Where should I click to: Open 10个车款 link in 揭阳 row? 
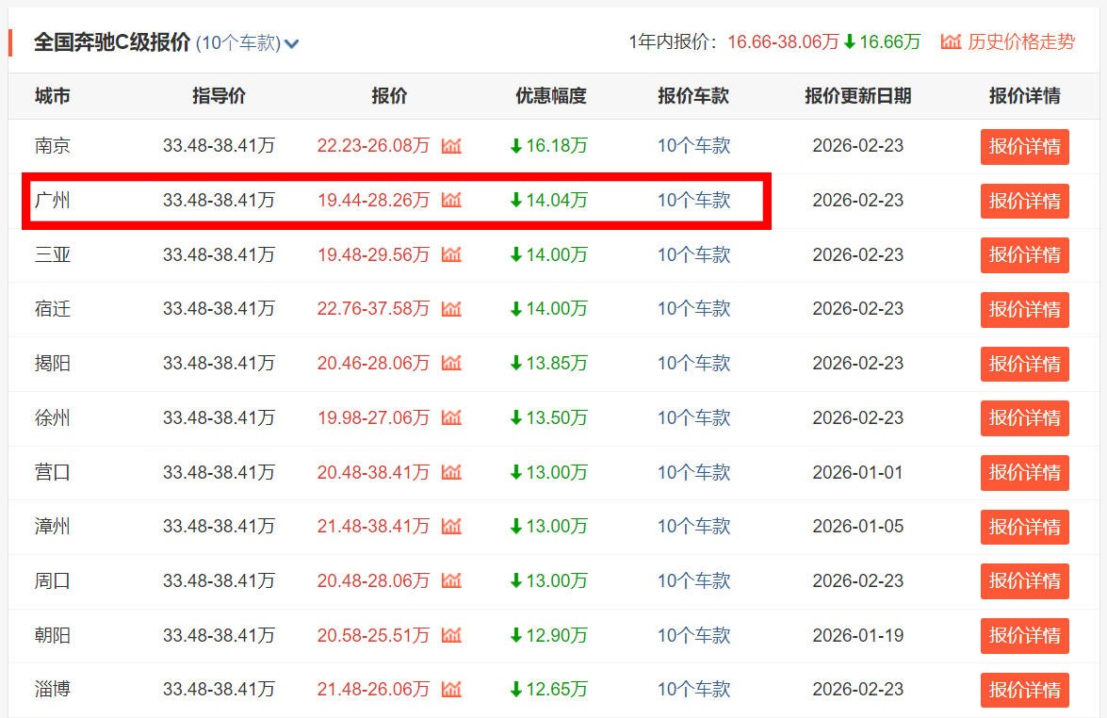(694, 364)
